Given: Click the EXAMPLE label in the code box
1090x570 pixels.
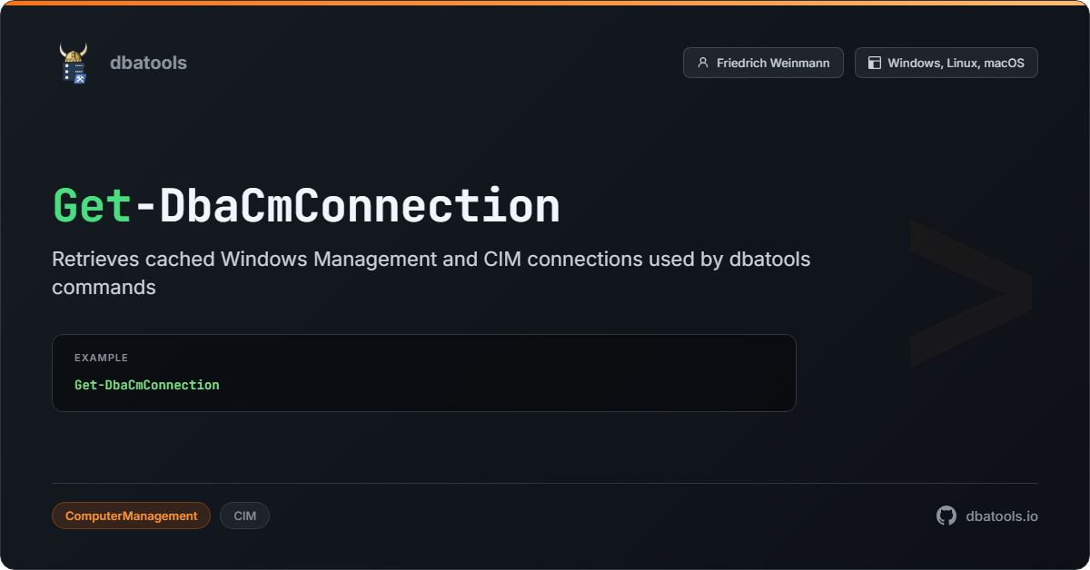Looking at the screenshot, I should point(101,358).
